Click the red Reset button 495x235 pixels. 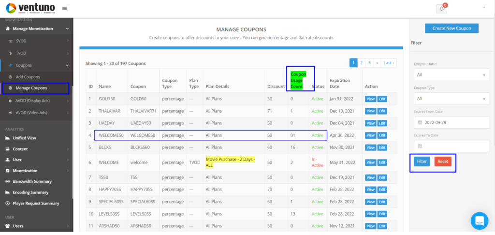[443, 162]
